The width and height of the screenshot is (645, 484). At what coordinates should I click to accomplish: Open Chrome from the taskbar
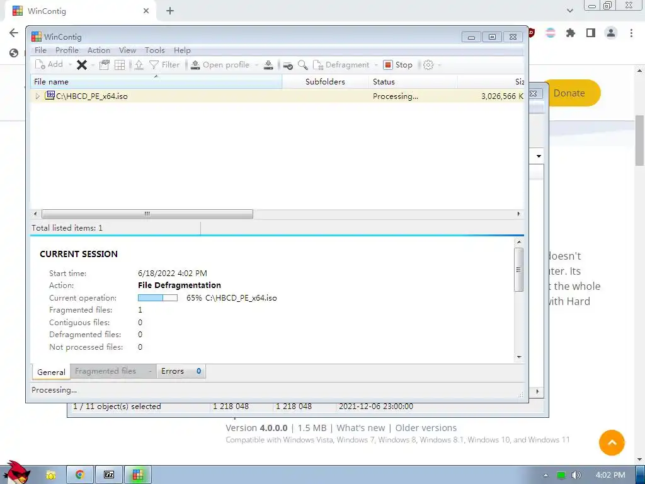(x=80, y=475)
